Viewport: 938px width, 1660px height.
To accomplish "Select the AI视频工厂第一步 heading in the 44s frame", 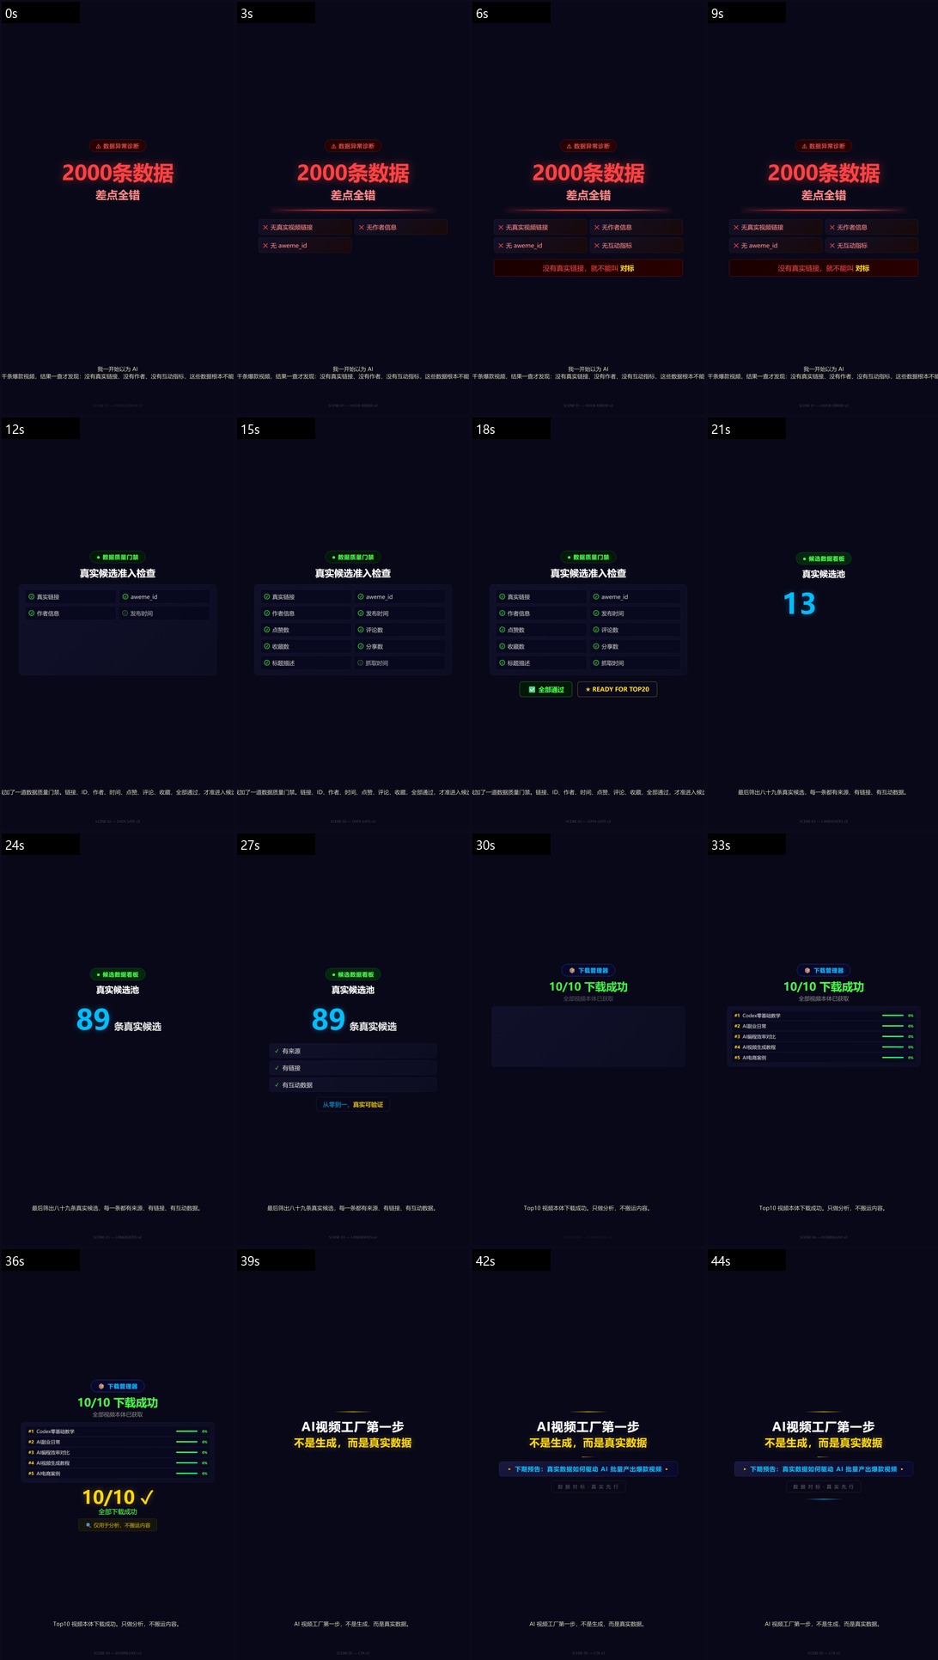I will click(824, 1426).
